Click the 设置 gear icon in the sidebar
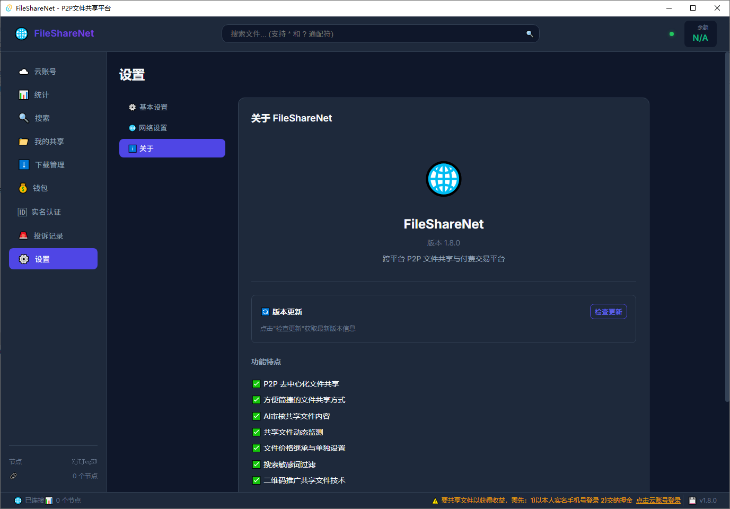730x509 pixels. 24,259
